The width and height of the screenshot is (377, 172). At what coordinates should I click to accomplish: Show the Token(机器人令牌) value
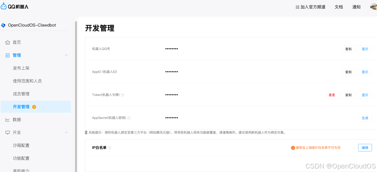point(365,95)
